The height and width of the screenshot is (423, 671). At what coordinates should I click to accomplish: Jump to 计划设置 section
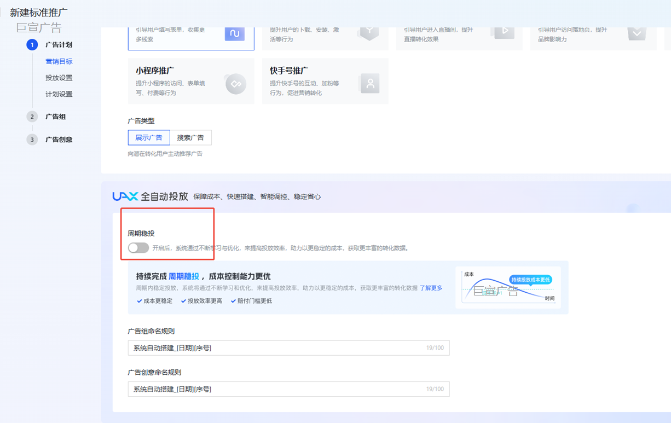[59, 94]
